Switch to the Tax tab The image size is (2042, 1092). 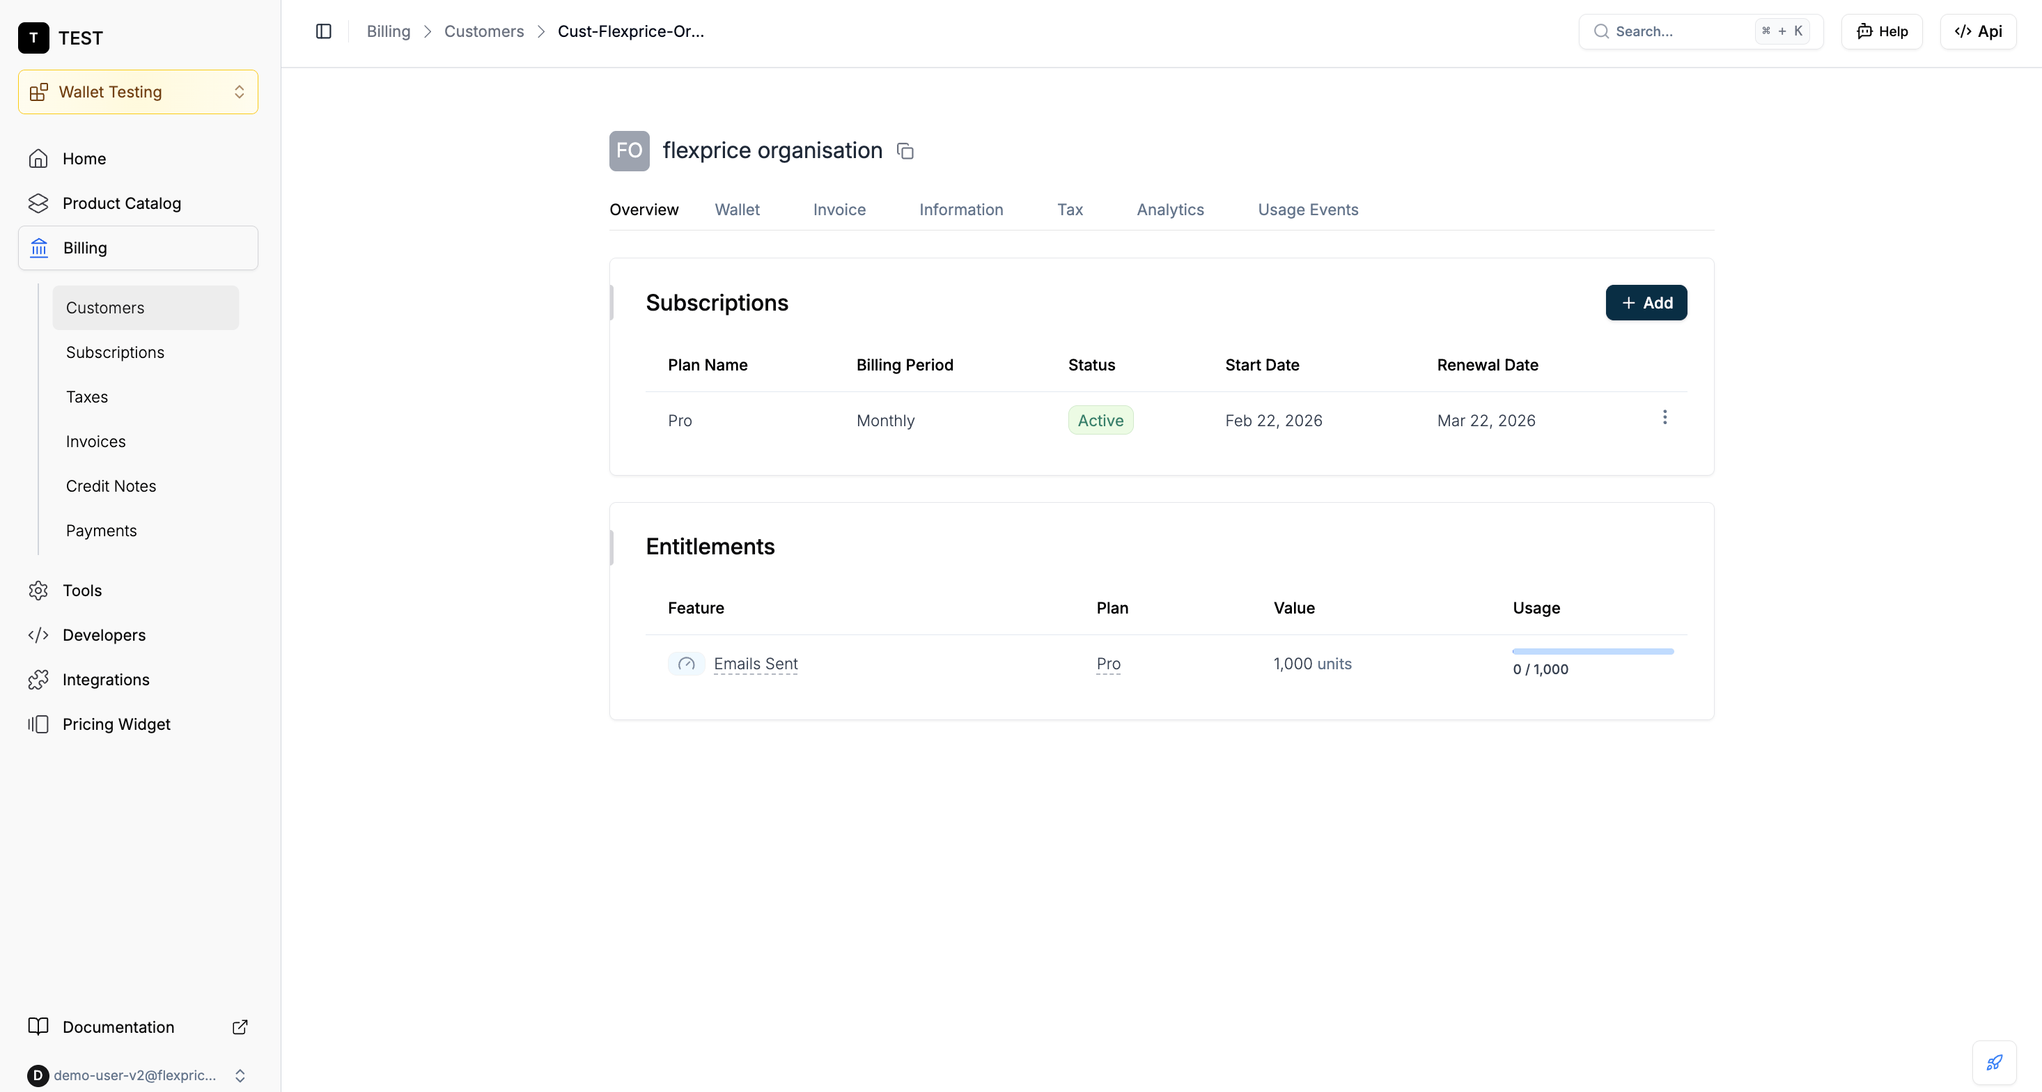[x=1069, y=209]
